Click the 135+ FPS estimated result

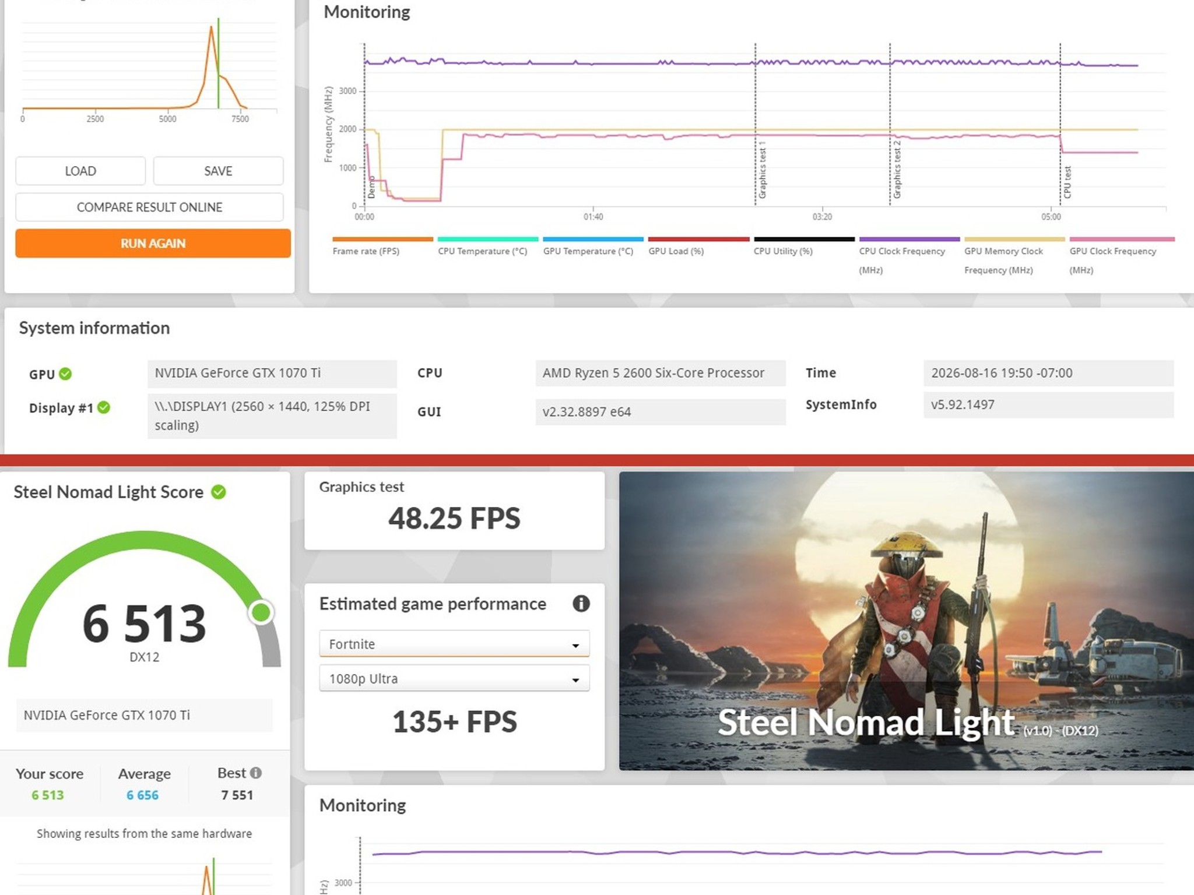click(x=455, y=721)
